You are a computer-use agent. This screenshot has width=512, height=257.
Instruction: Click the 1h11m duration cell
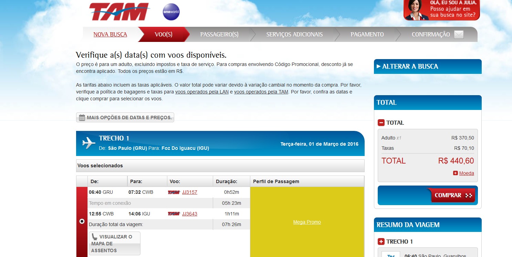[x=231, y=214]
